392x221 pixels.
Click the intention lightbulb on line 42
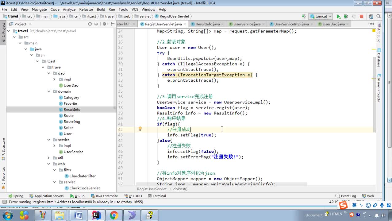point(140,129)
